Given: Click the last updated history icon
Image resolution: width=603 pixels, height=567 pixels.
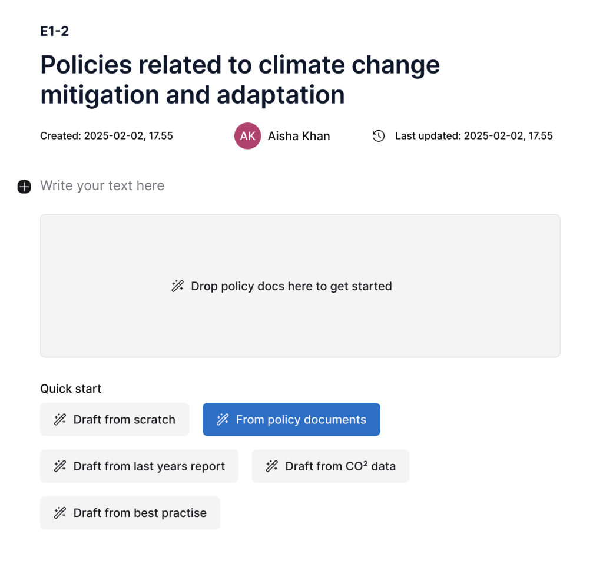Looking at the screenshot, I should pos(379,136).
